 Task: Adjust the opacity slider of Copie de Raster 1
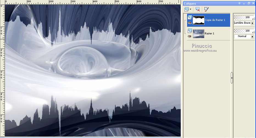tap(244, 17)
